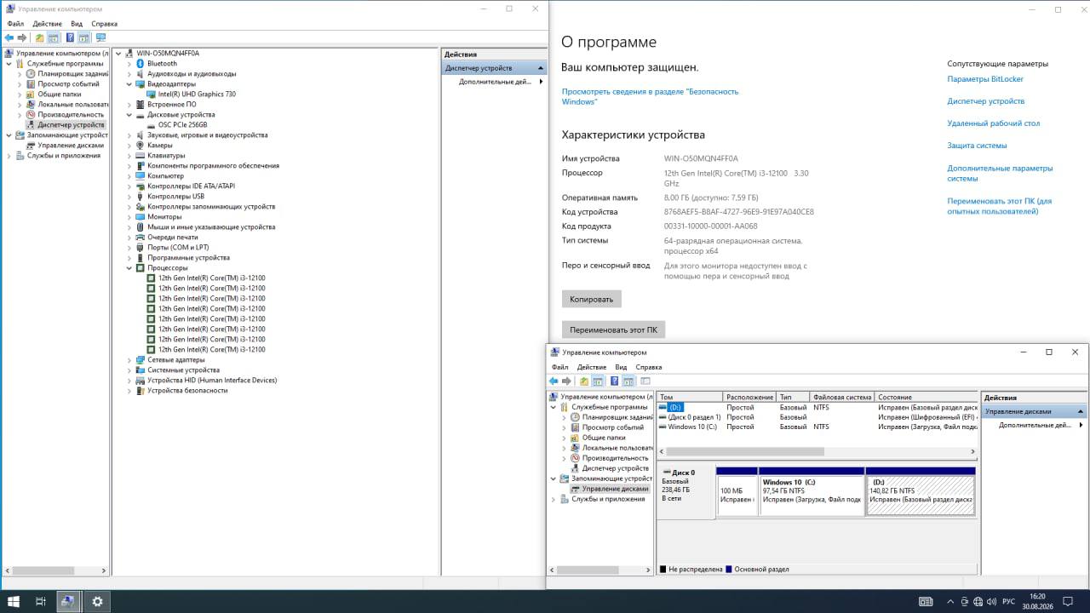Open the Диспетчер устройств link in the О программе window
The width and height of the screenshot is (1090, 613).
pos(986,101)
